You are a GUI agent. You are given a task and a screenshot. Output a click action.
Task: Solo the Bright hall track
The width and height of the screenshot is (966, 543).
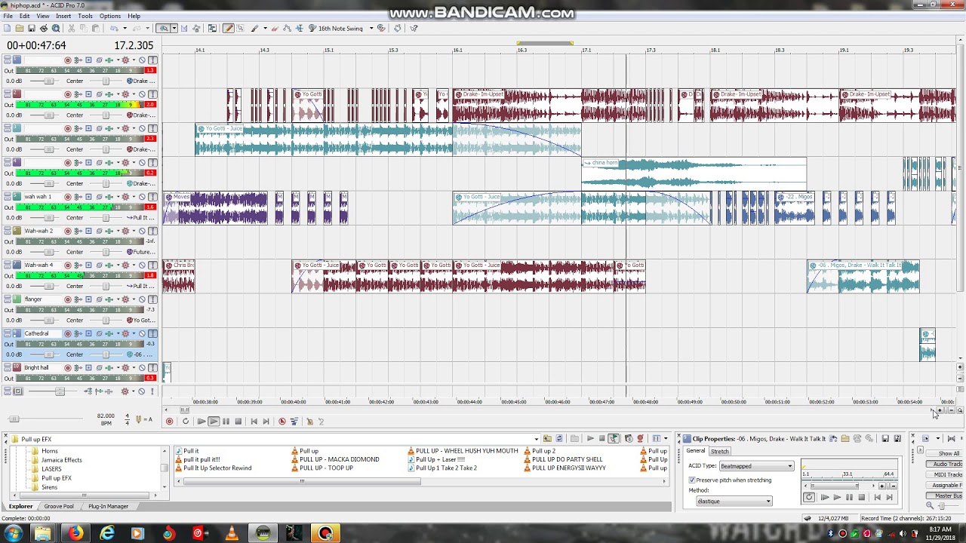tap(152, 368)
